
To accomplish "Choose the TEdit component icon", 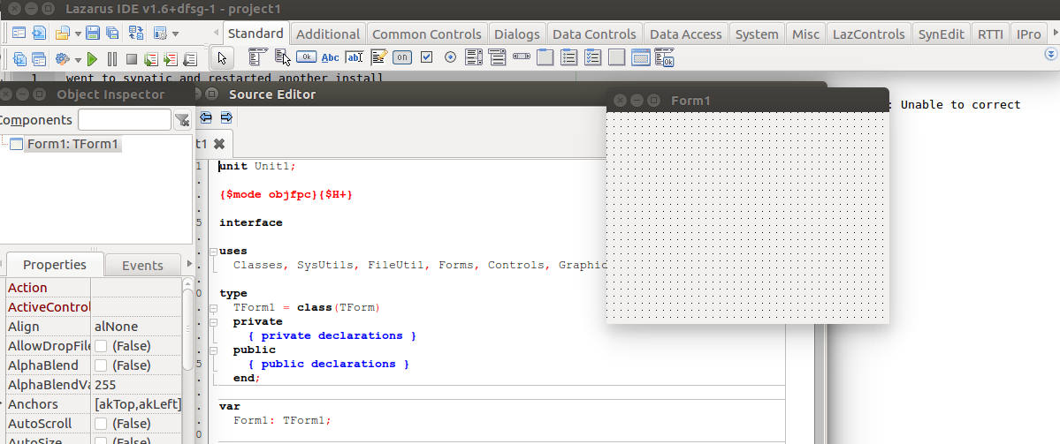I will click(355, 58).
